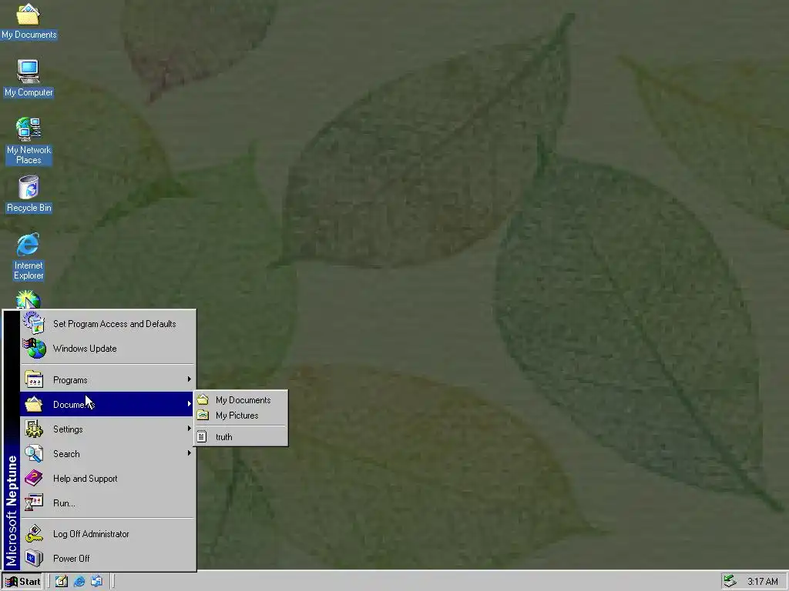Expand the Documents submenu arrow
Image resolution: width=789 pixels, height=591 pixels.
(190, 403)
